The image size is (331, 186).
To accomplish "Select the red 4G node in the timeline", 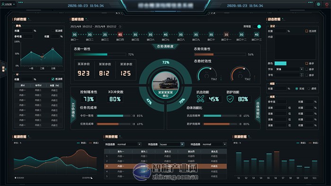I will [120, 34].
